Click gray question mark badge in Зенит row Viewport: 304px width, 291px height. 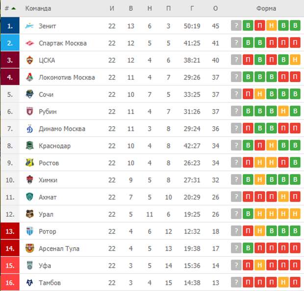236,26
